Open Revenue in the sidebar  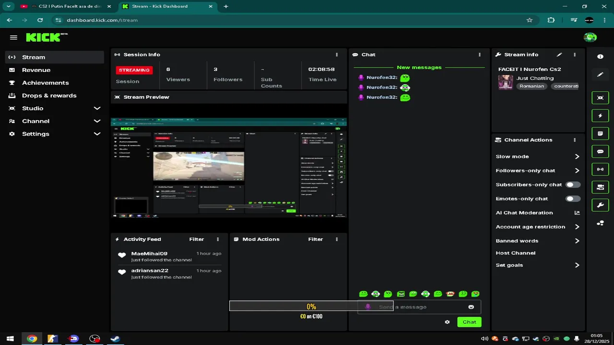[55, 70]
